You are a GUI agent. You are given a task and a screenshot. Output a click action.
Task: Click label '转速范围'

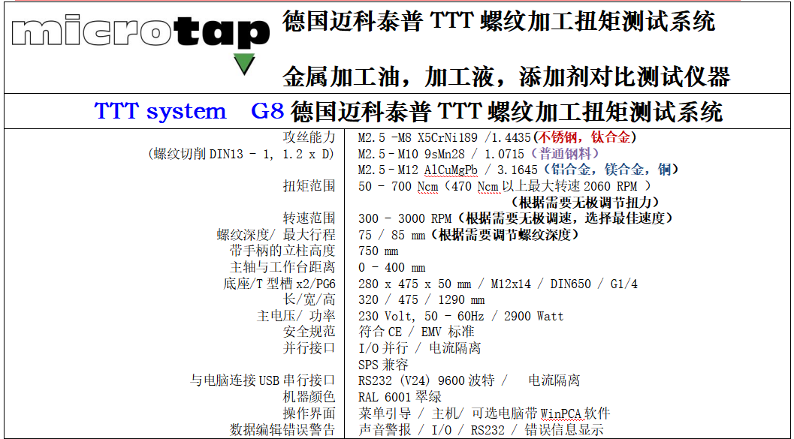309,218
